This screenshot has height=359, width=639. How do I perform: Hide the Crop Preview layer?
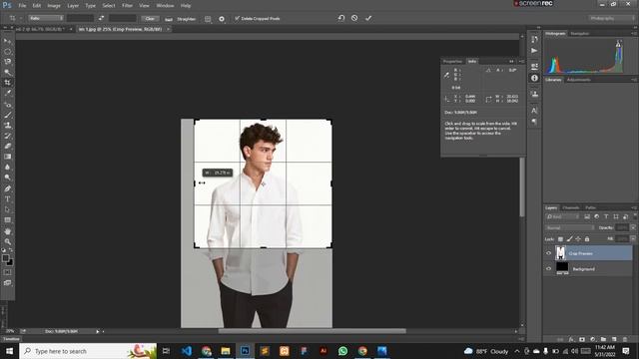point(548,253)
